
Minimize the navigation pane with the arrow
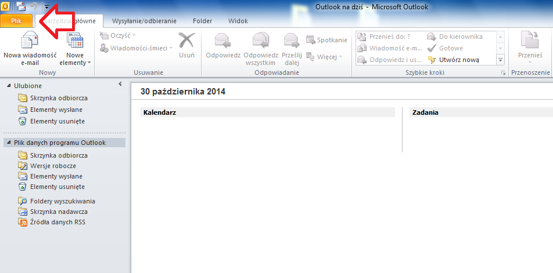[120, 85]
